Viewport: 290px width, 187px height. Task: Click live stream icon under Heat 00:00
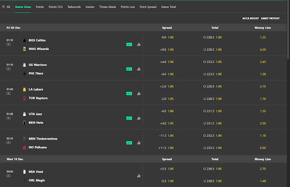click(9, 176)
